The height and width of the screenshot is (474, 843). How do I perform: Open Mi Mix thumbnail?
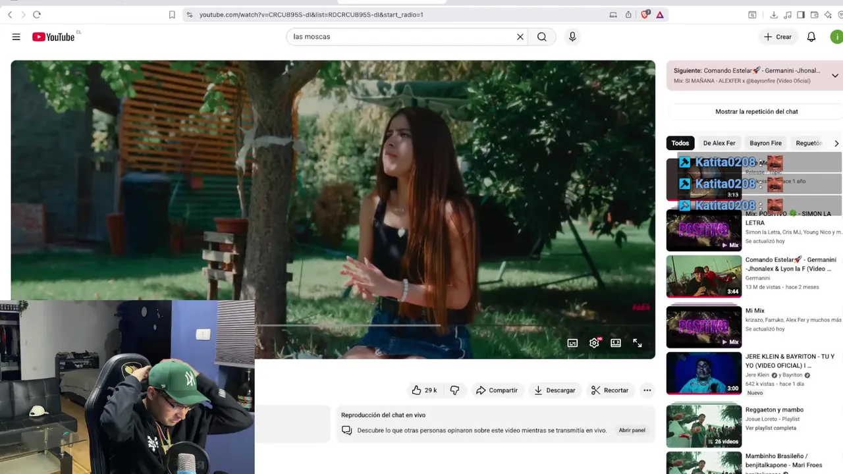coord(704,327)
